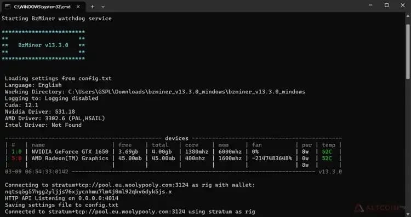Click 'Intel Driver: Not Found' line

click(x=43, y=125)
